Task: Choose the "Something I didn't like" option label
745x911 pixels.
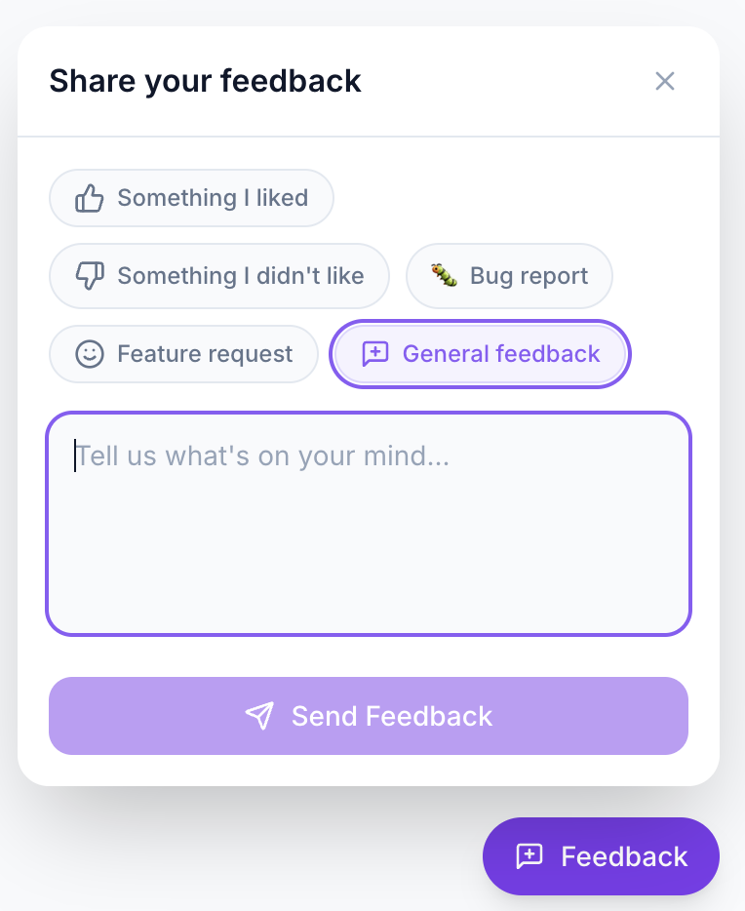Action: (241, 276)
